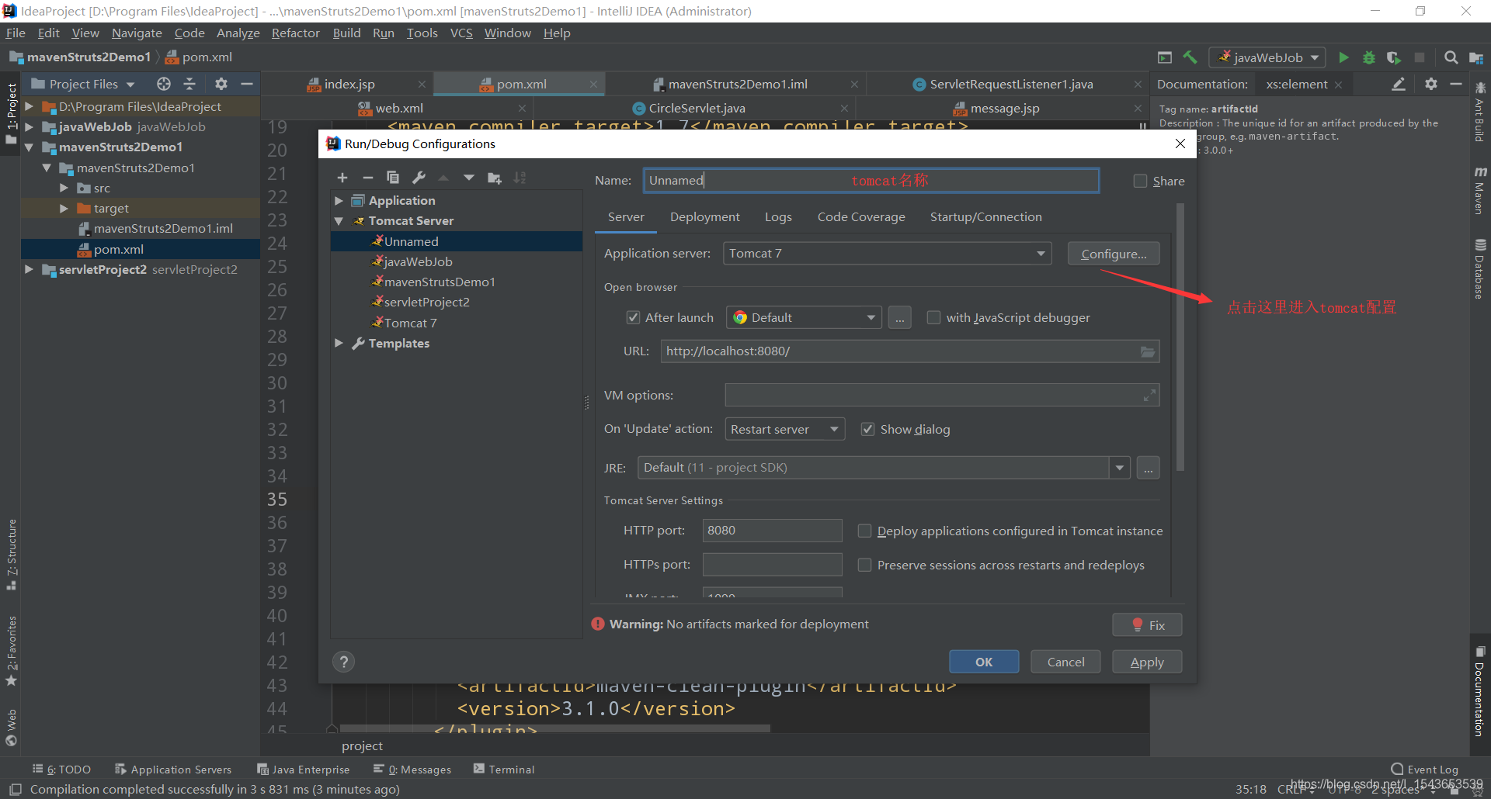Enable with JavaScript debugger checkbox
This screenshot has width=1491, height=799.
click(934, 317)
